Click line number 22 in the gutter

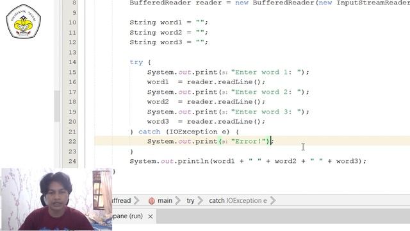click(72, 141)
